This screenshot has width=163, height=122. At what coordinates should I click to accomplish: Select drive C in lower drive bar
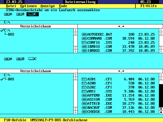(33, 59)
